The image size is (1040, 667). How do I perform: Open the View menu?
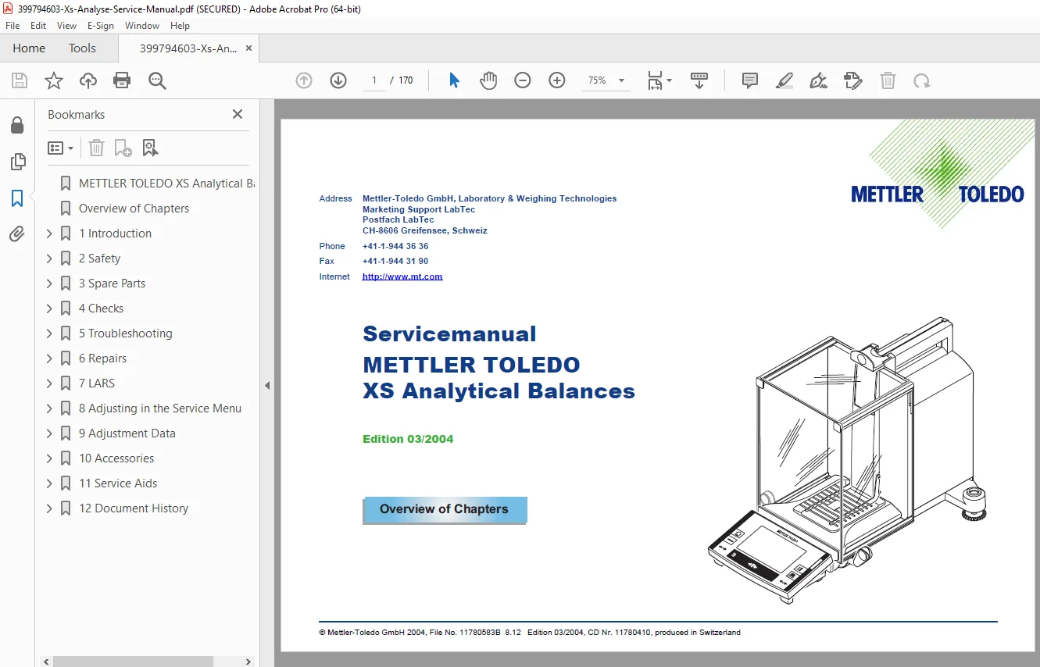67,26
